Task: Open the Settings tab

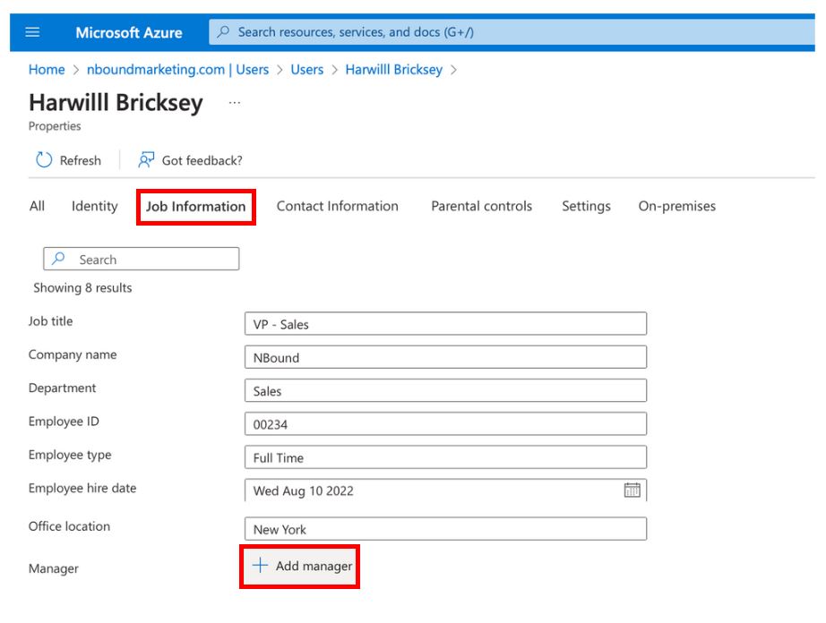Action: [586, 206]
